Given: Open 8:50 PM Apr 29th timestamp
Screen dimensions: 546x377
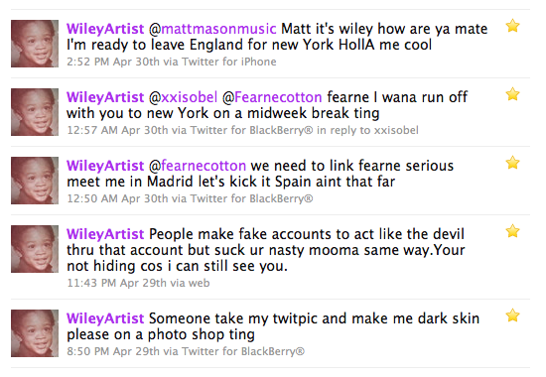Looking at the screenshot, I should coord(113,351).
